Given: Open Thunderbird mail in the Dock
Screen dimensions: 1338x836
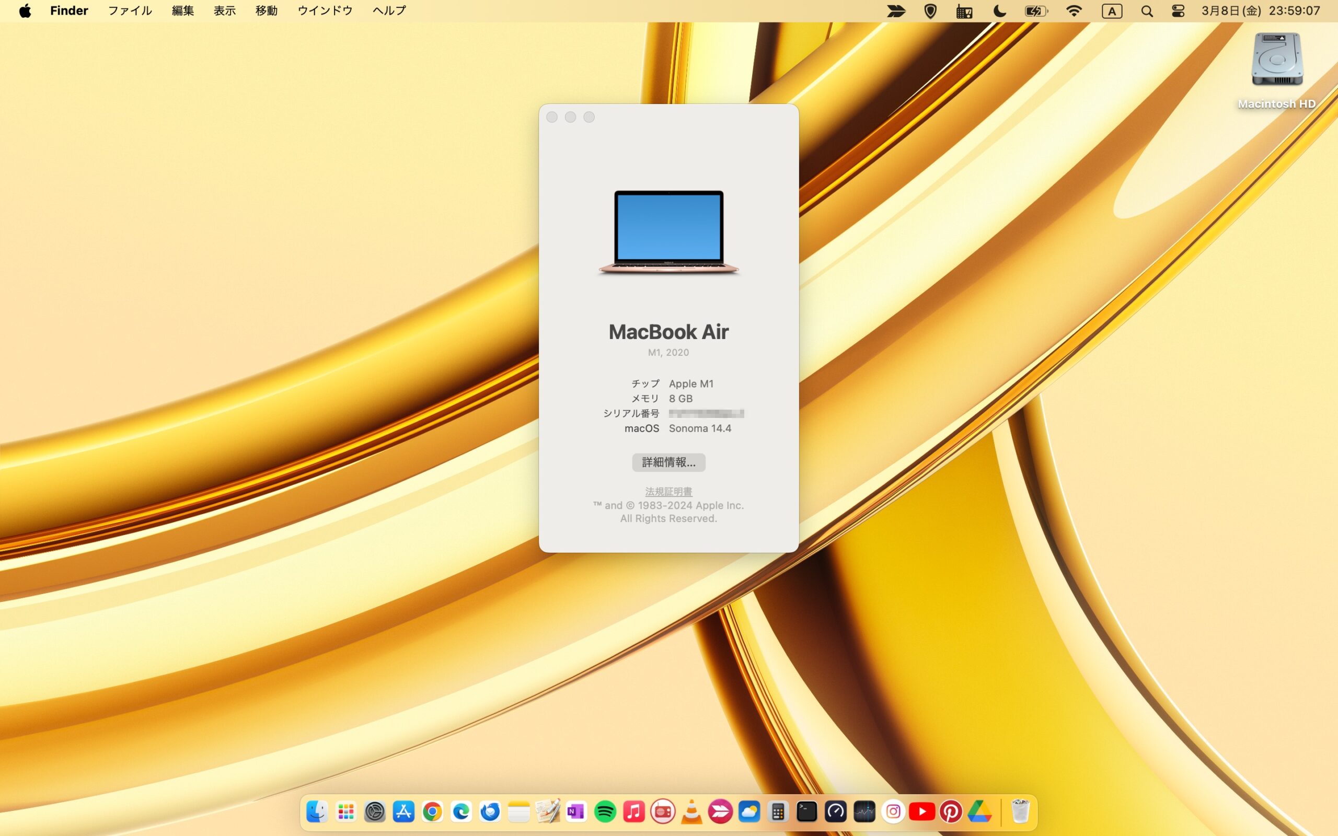Looking at the screenshot, I should coord(490,811).
